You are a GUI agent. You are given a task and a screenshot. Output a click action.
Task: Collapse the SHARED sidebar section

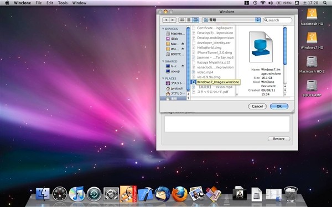pyautogui.click(x=163, y=61)
